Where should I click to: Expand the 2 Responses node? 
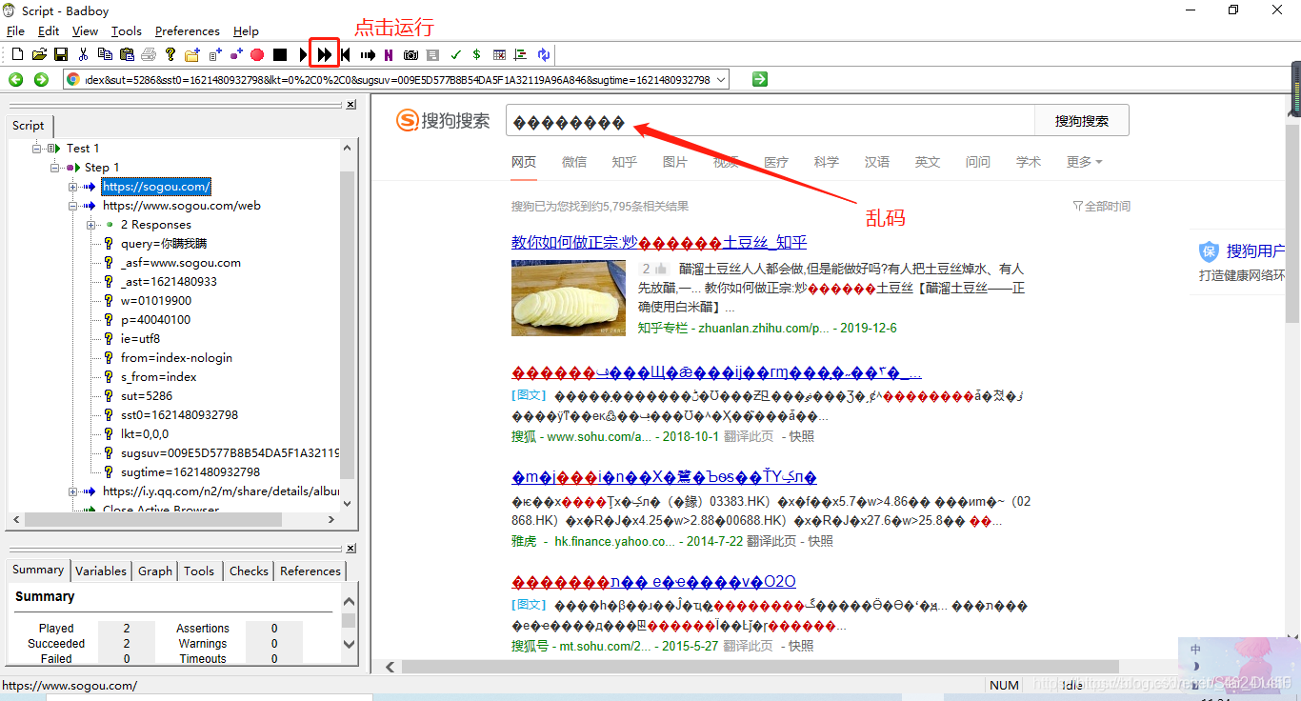click(91, 225)
